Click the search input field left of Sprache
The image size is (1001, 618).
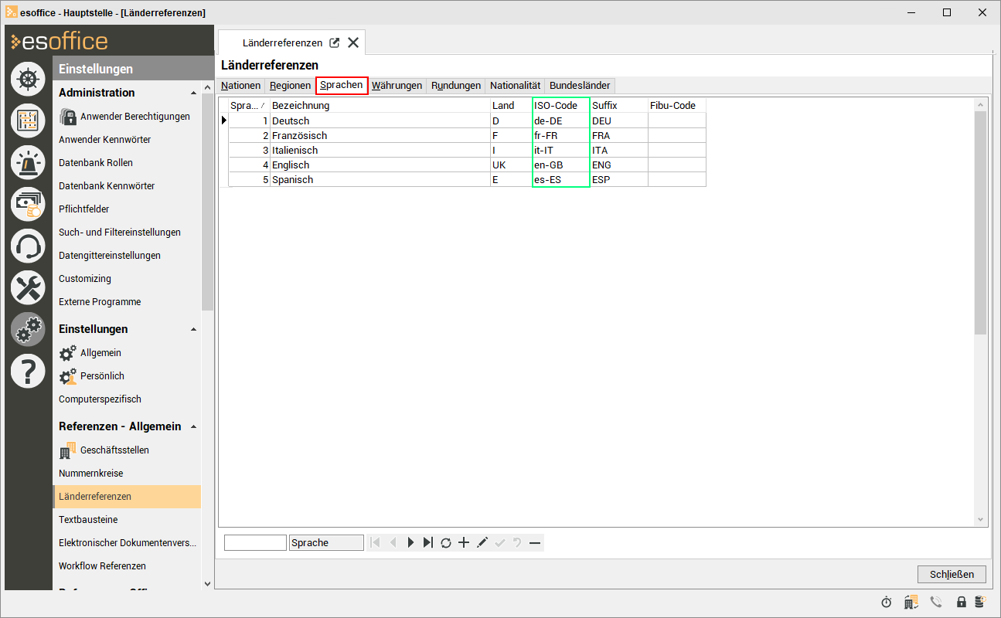pos(255,543)
